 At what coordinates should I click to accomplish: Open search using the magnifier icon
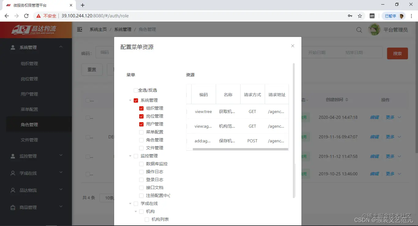click(x=359, y=30)
